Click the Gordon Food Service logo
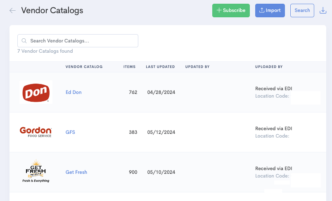 click(x=36, y=132)
